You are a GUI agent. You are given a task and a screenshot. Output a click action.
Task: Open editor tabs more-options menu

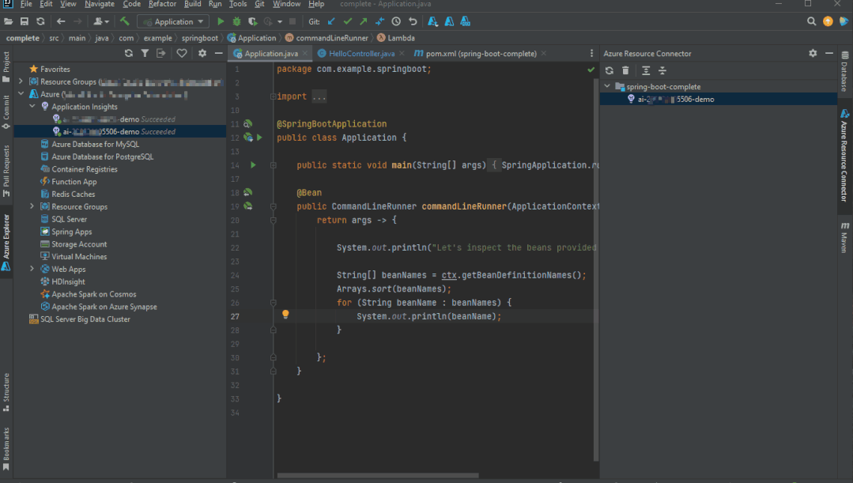[592, 53]
